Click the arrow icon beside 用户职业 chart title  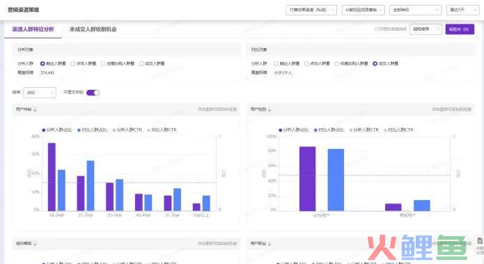270,244
